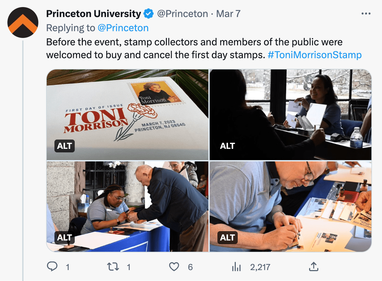Click the share upload icon
This screenshot has height=281, width=382.
click(x=314, y=267)
